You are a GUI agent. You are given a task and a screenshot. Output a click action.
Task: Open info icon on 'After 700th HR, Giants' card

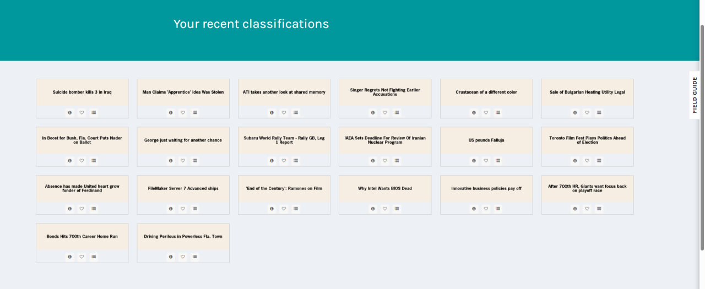tap(575, 209)
